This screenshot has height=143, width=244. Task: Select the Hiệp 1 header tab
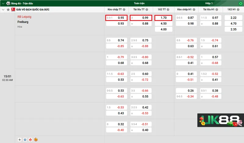point(209,3)
